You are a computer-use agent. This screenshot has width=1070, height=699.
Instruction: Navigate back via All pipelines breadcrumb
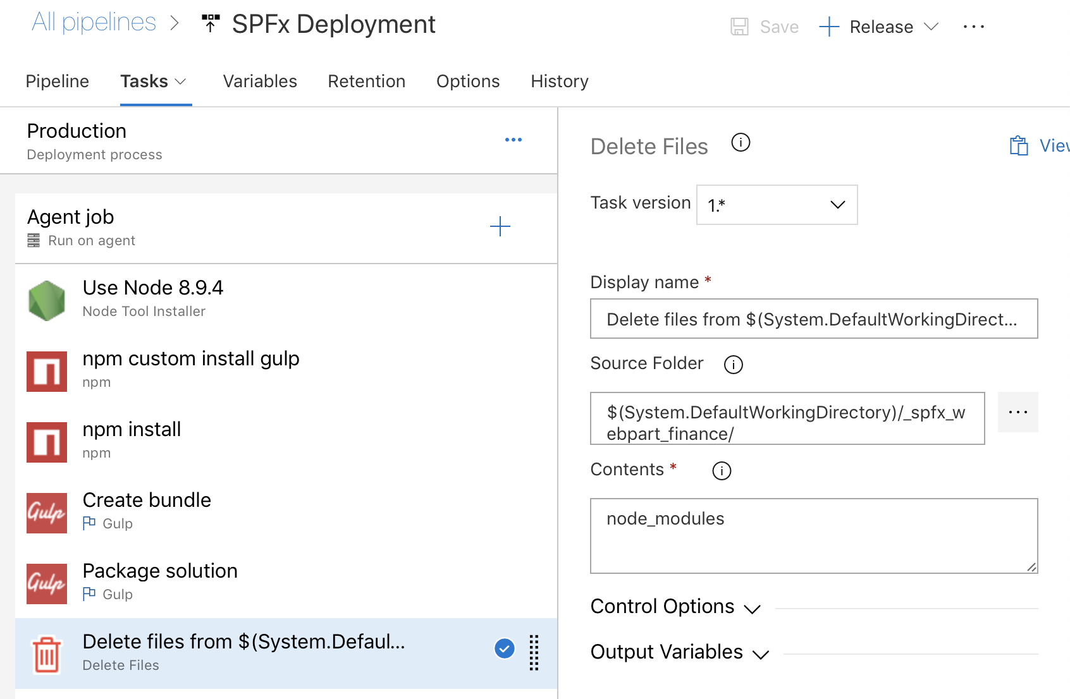(94, 21)
